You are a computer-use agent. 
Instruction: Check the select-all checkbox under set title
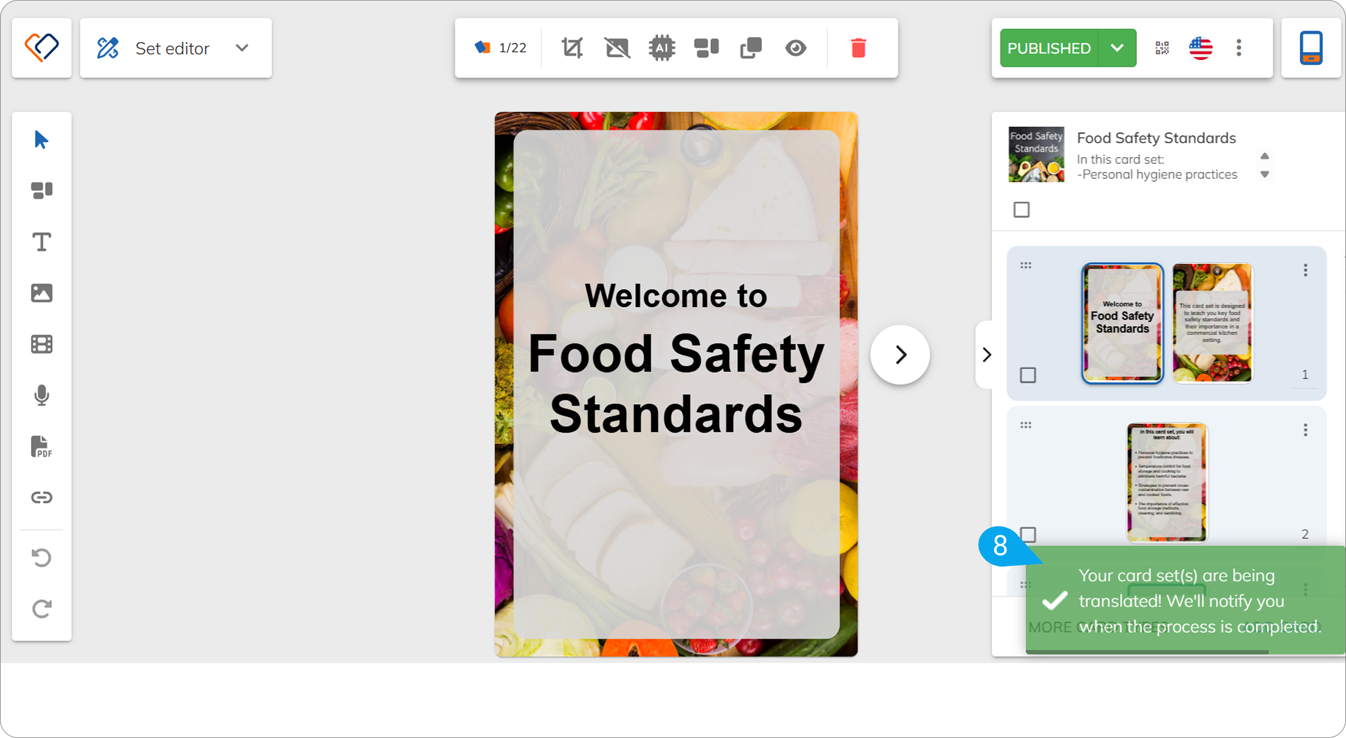(1021, 210)
